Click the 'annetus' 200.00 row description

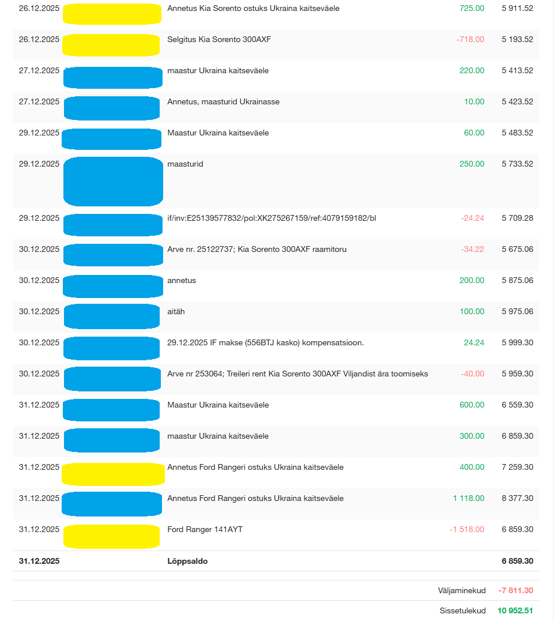tap(182, 281)
